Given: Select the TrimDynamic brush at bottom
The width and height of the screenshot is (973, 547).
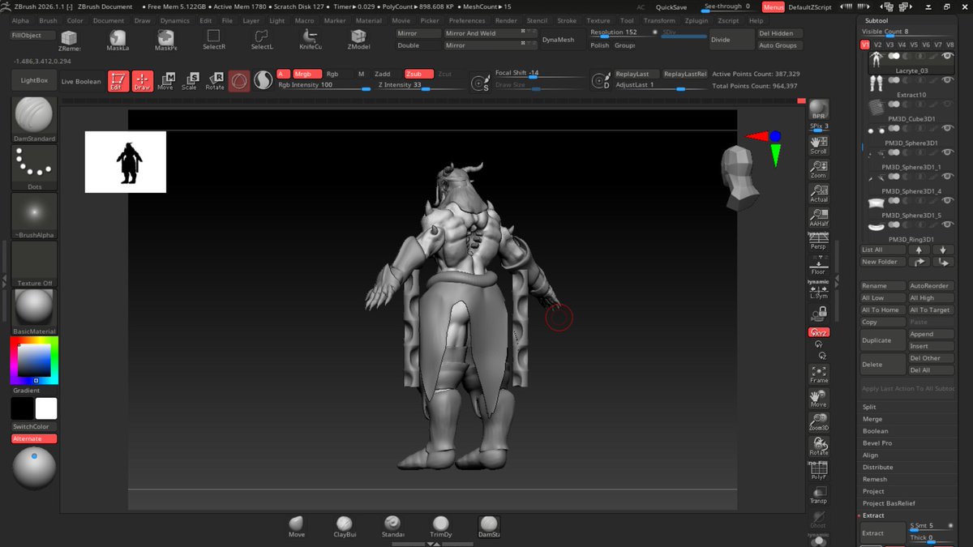Looking at the screenshot, I should (x=440, y=527).
